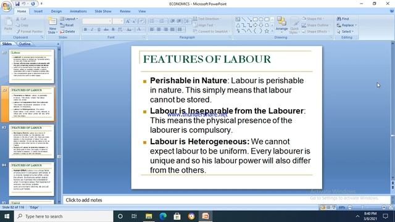Viewport: 395px width, 222px height.
Task: Zoom out with the minus button
Action: click(350, 207)
